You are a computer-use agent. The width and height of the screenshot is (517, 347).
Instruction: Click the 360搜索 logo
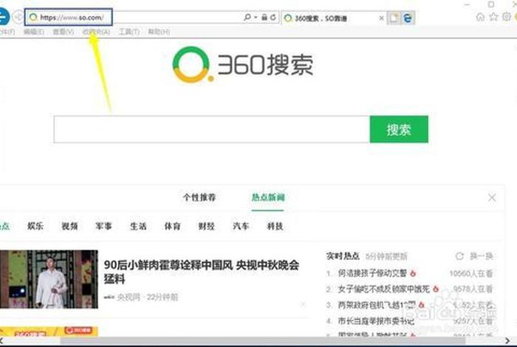(x=243, y=64)
